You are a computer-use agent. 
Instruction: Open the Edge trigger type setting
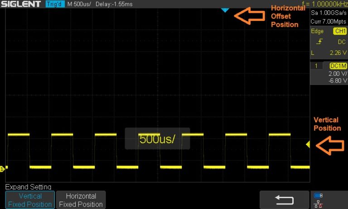click(317, 31)
